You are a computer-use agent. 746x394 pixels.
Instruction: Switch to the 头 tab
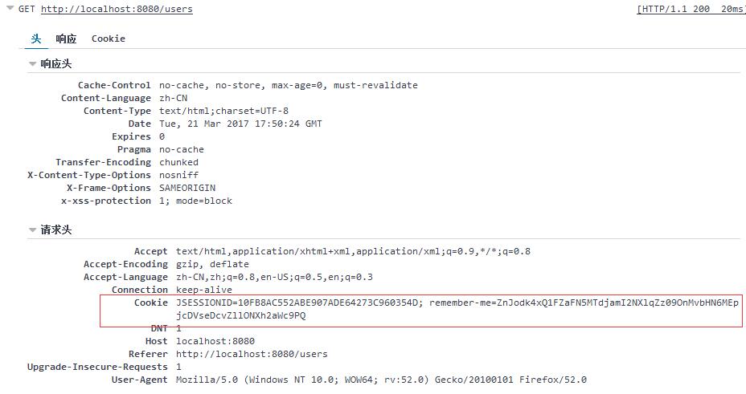pos(35,39)
